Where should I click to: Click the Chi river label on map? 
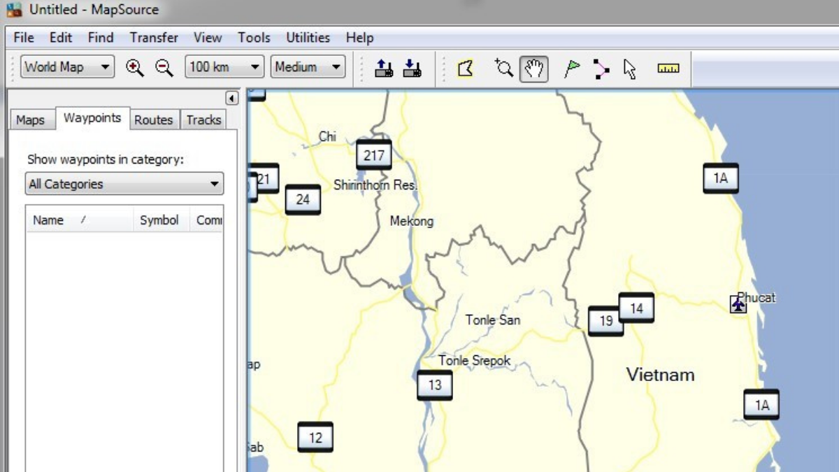click(x=327, y=136)
